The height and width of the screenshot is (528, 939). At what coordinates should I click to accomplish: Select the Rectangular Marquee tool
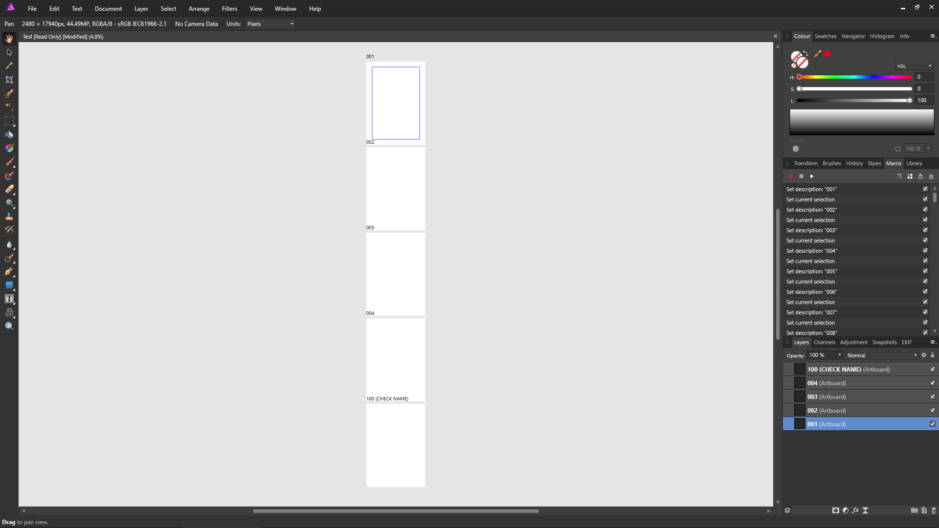click(9, 121)
